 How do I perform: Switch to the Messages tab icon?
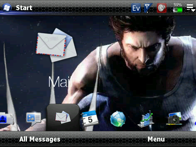(x=33, y=118)
